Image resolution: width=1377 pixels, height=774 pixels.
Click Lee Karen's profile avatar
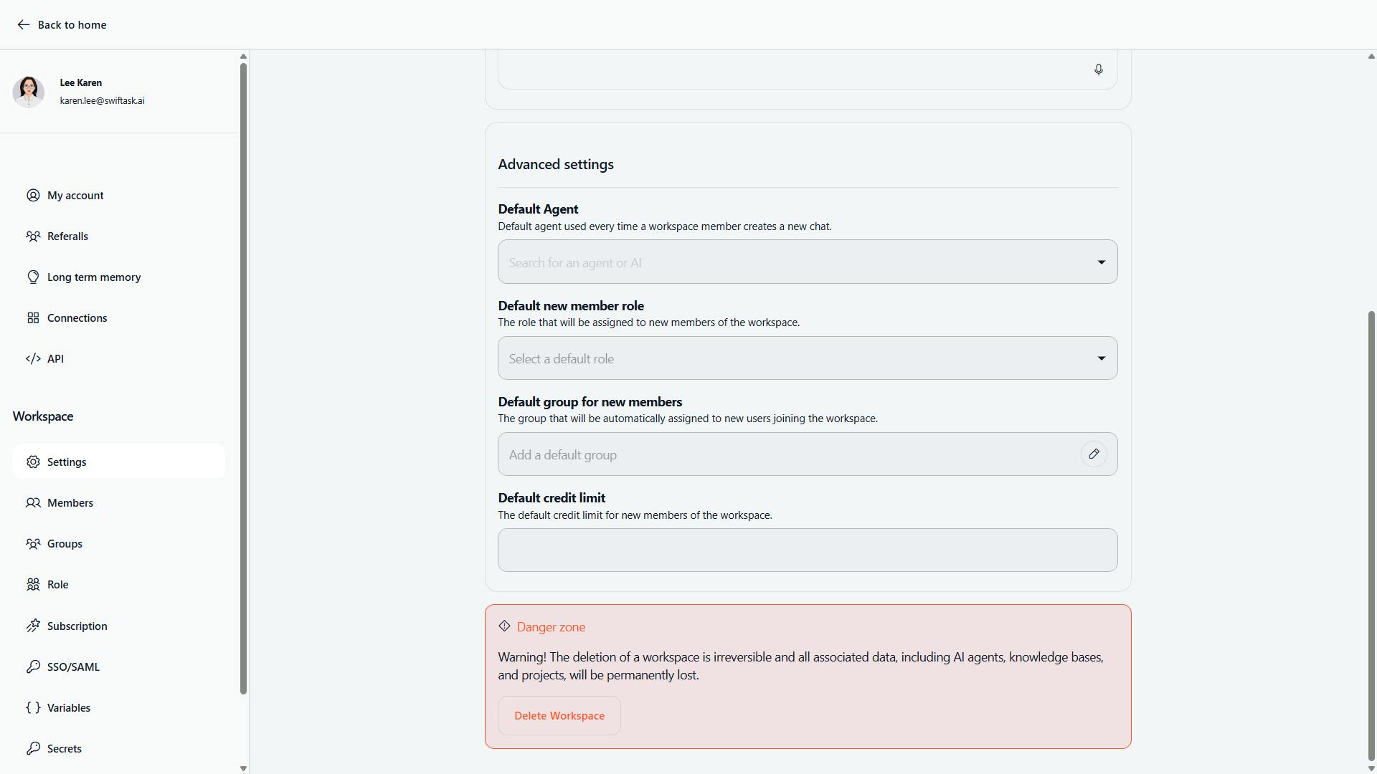[29, 92]
